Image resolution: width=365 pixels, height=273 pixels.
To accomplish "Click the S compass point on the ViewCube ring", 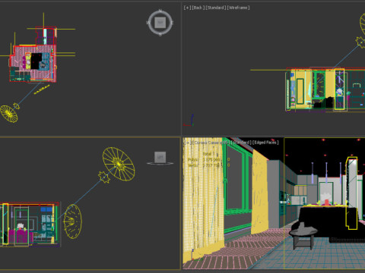I will click(160, 35).
